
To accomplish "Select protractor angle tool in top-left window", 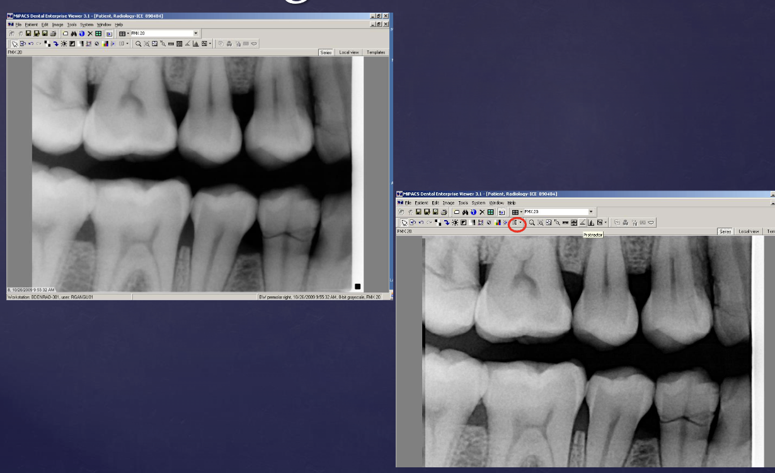I will click(187, 44).
